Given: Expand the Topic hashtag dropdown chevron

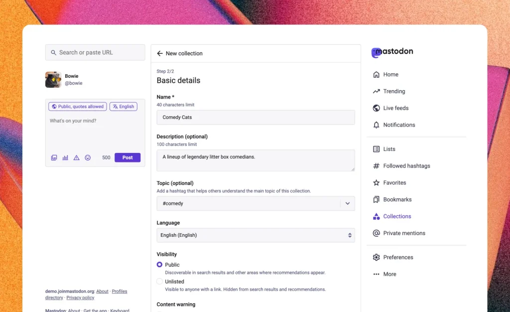Looking at the screenshot, I should click(348, 203).
